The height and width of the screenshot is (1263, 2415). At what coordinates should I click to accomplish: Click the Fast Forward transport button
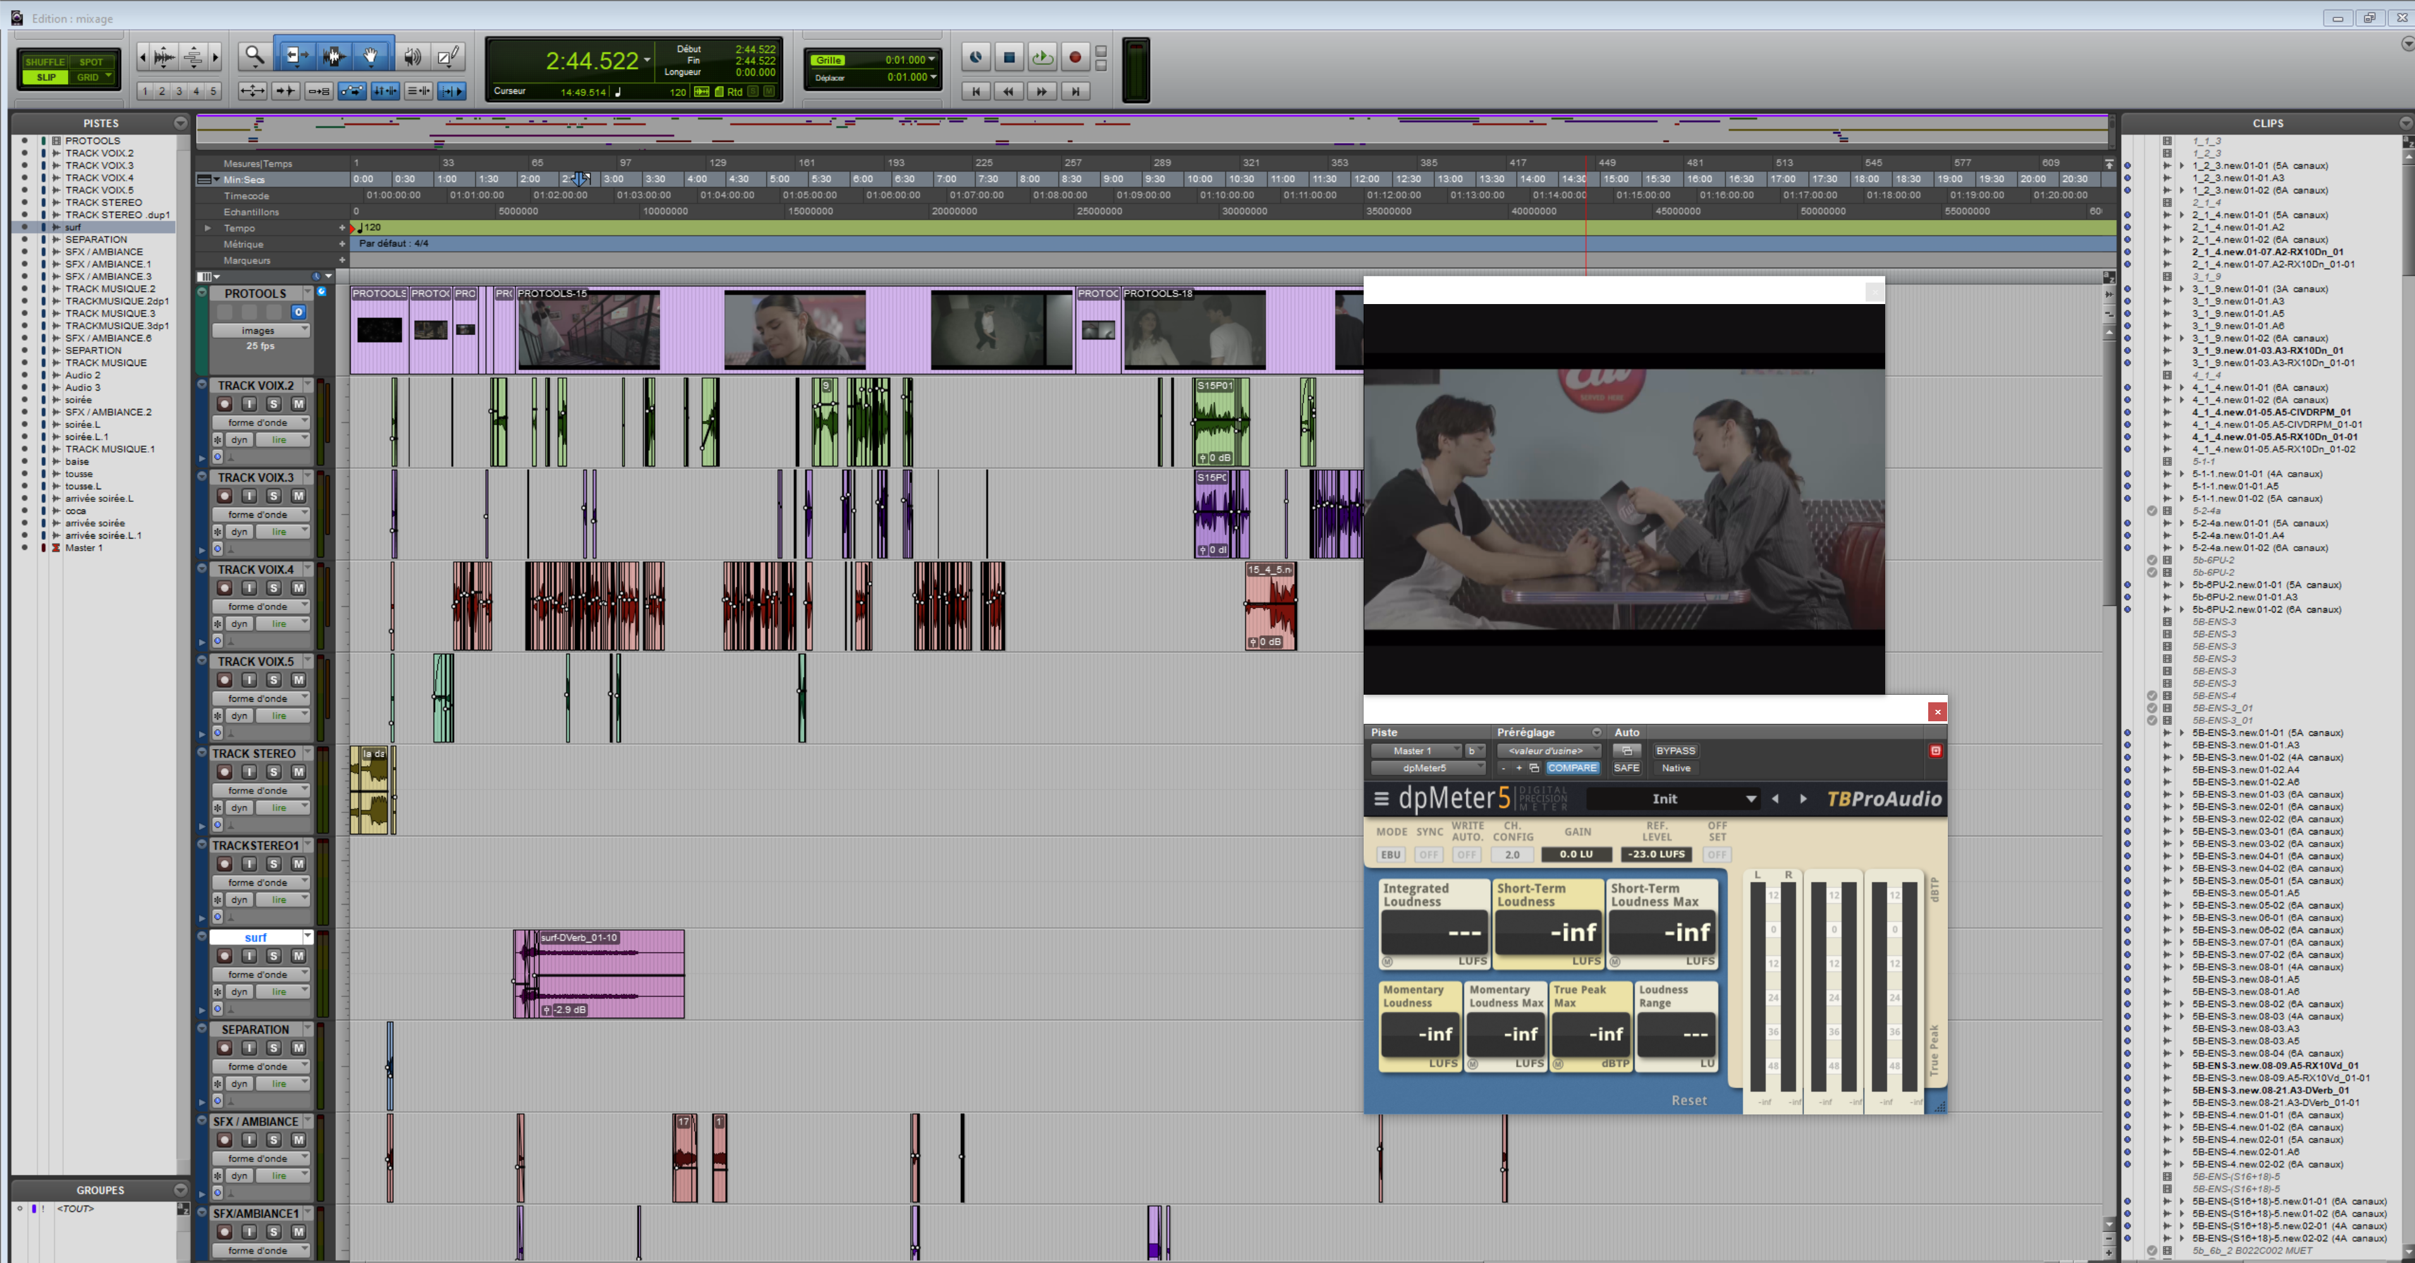pos(1042,91)
